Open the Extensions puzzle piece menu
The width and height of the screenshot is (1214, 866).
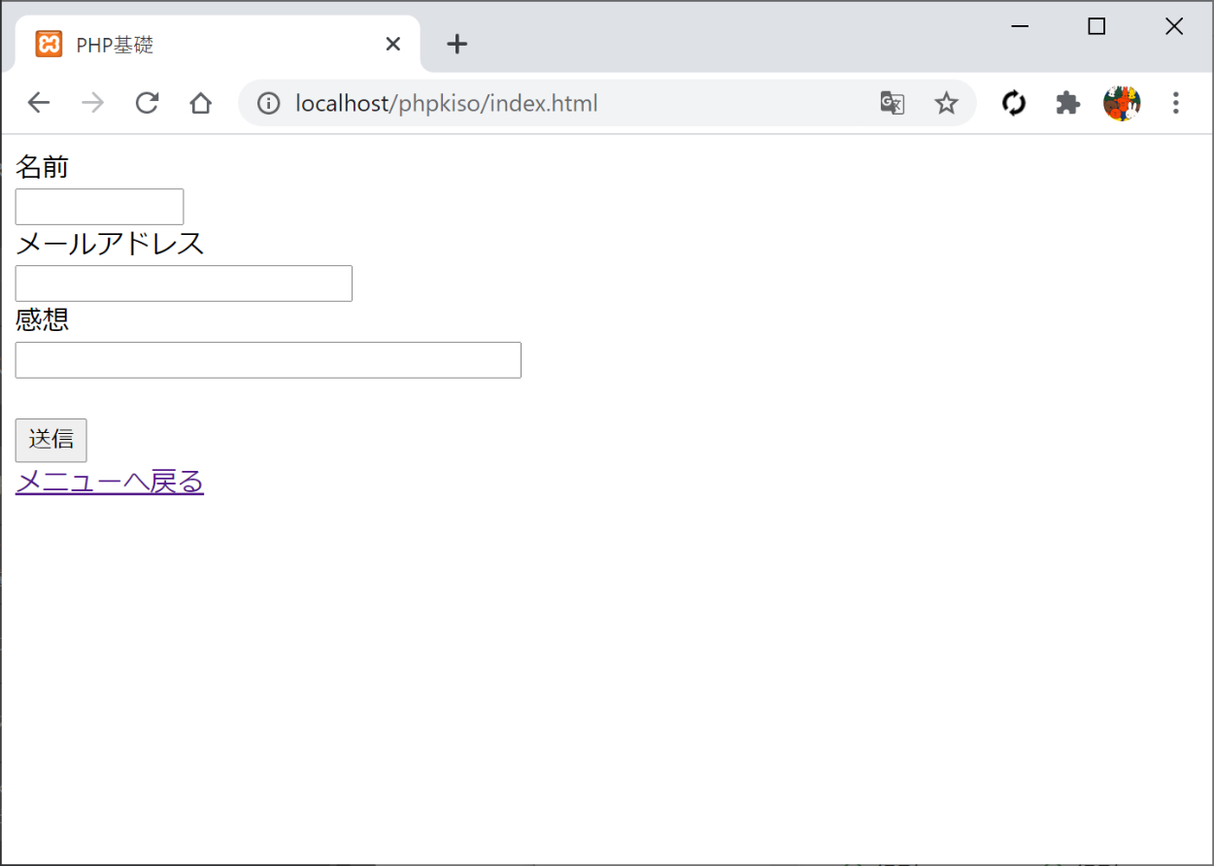1068,103
